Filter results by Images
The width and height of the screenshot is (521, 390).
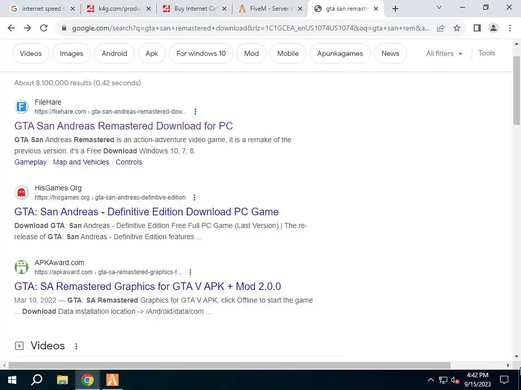[71, 53]
